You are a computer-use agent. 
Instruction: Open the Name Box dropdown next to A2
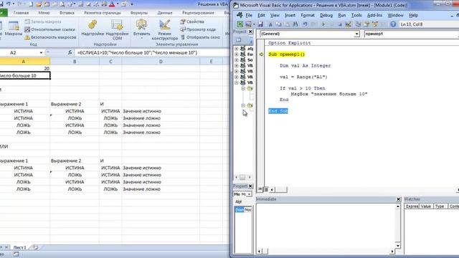[x=42, y=52]
